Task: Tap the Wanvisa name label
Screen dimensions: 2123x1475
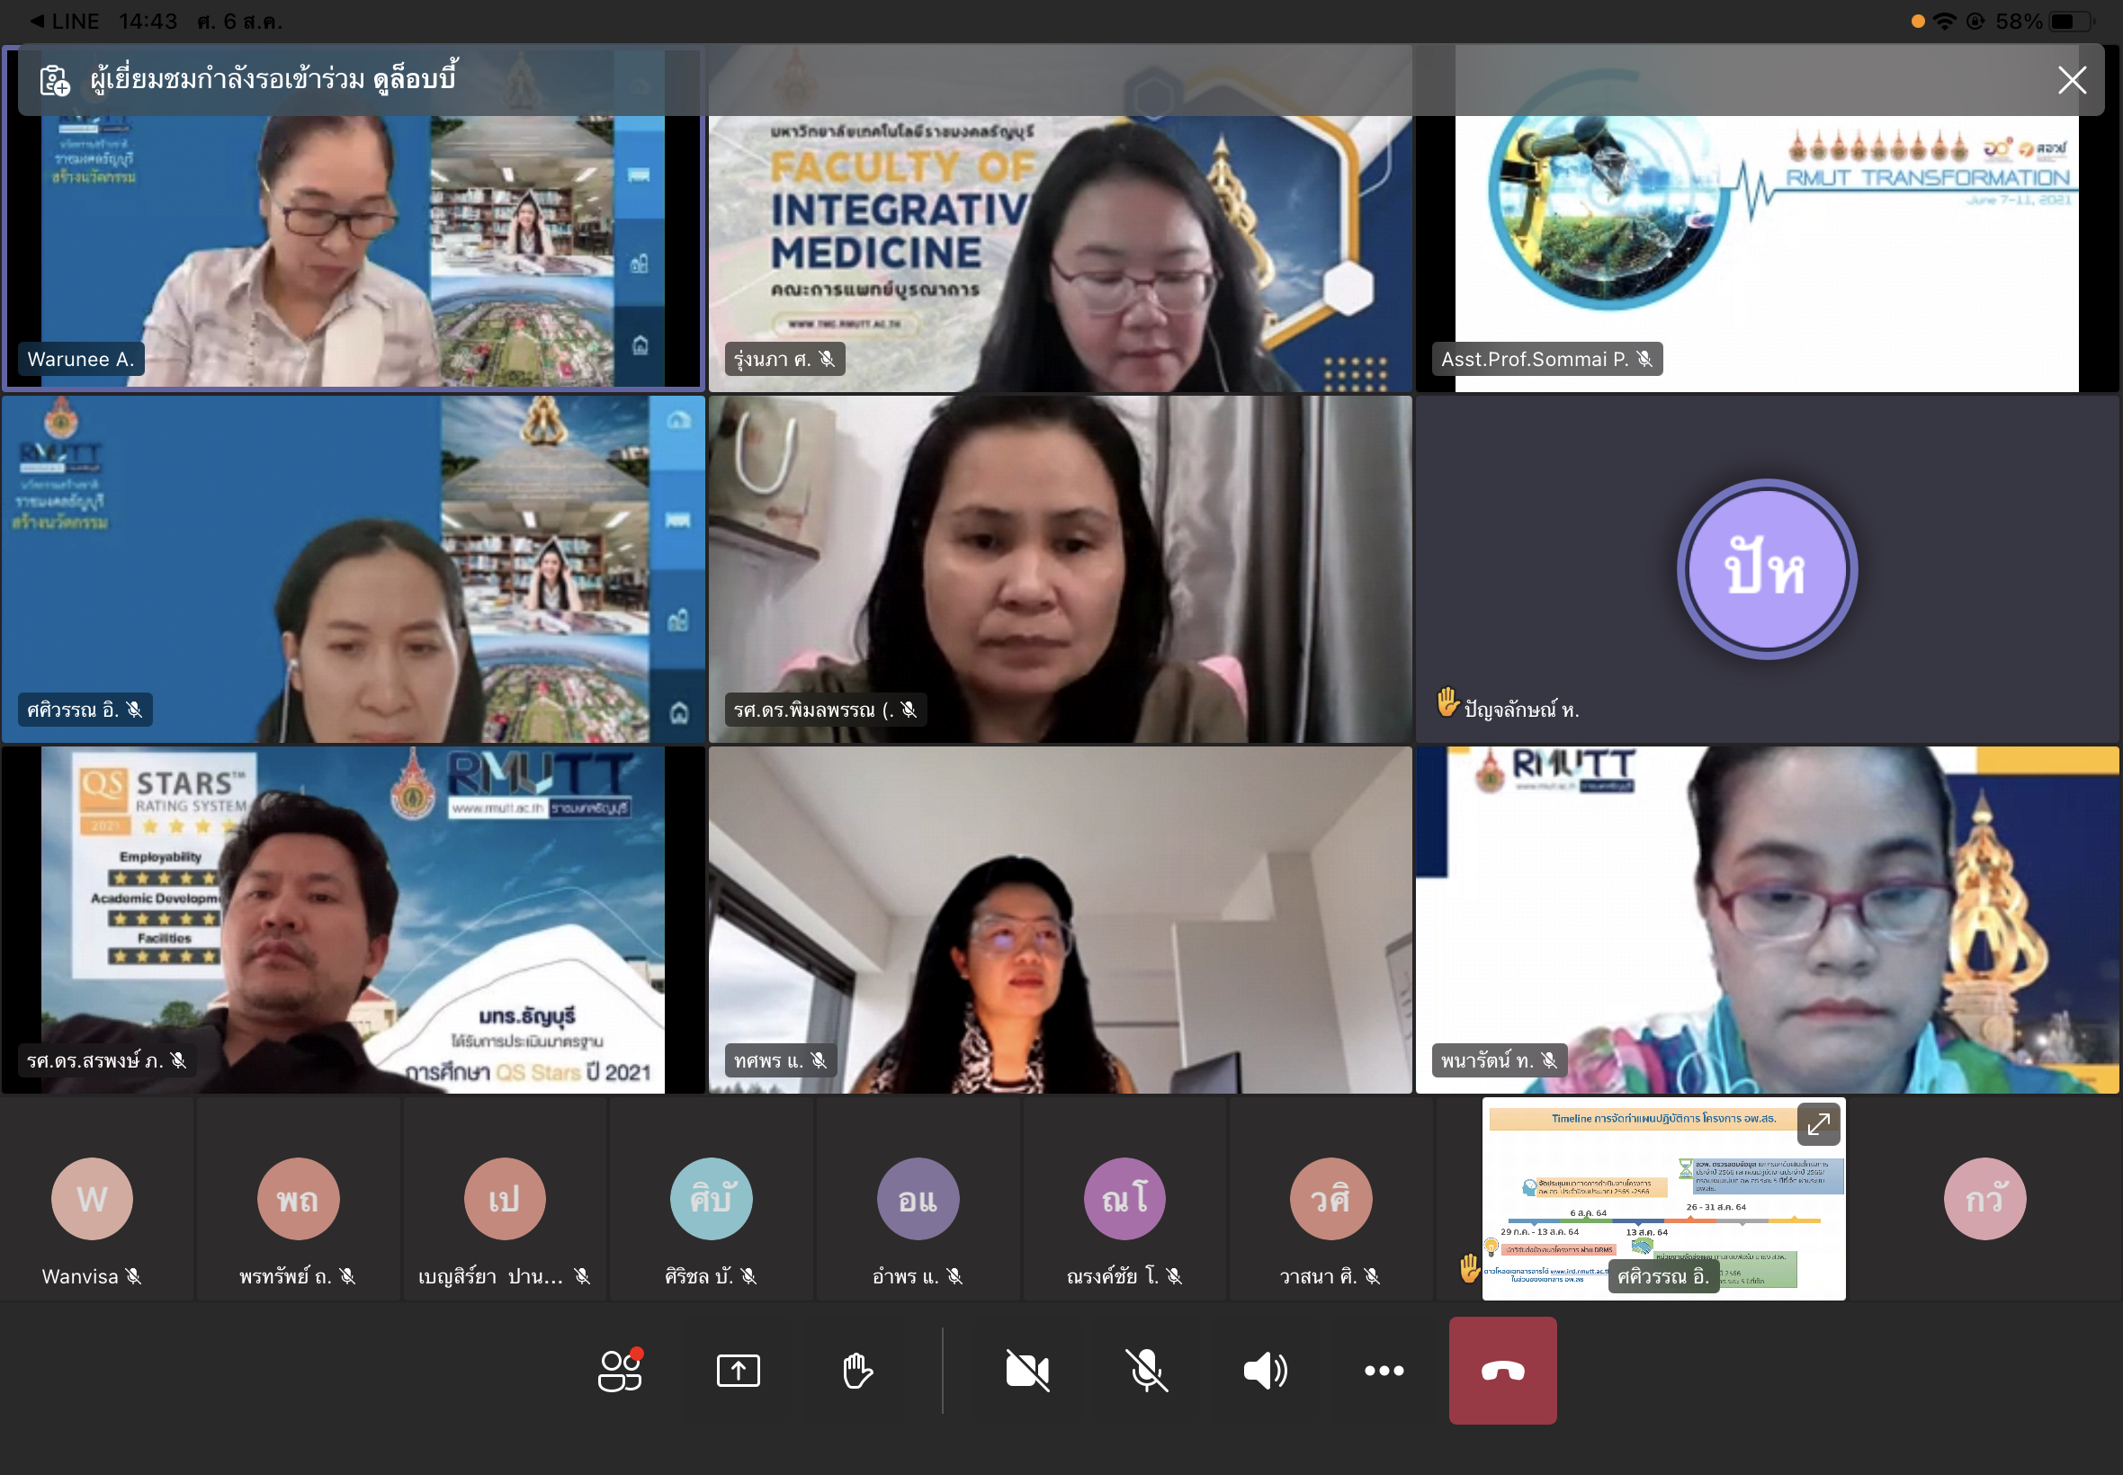Action: pos(79,1275)
